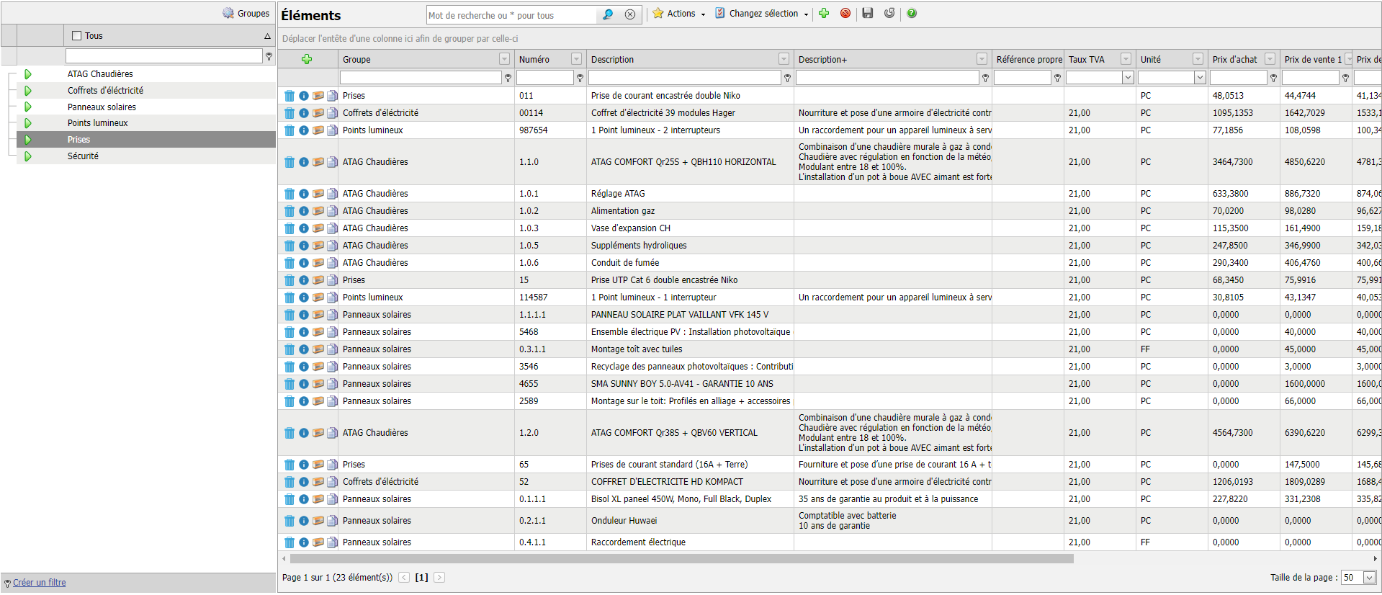Delete the Réglage ATAG row with trash icon

[x=290, y=194]
